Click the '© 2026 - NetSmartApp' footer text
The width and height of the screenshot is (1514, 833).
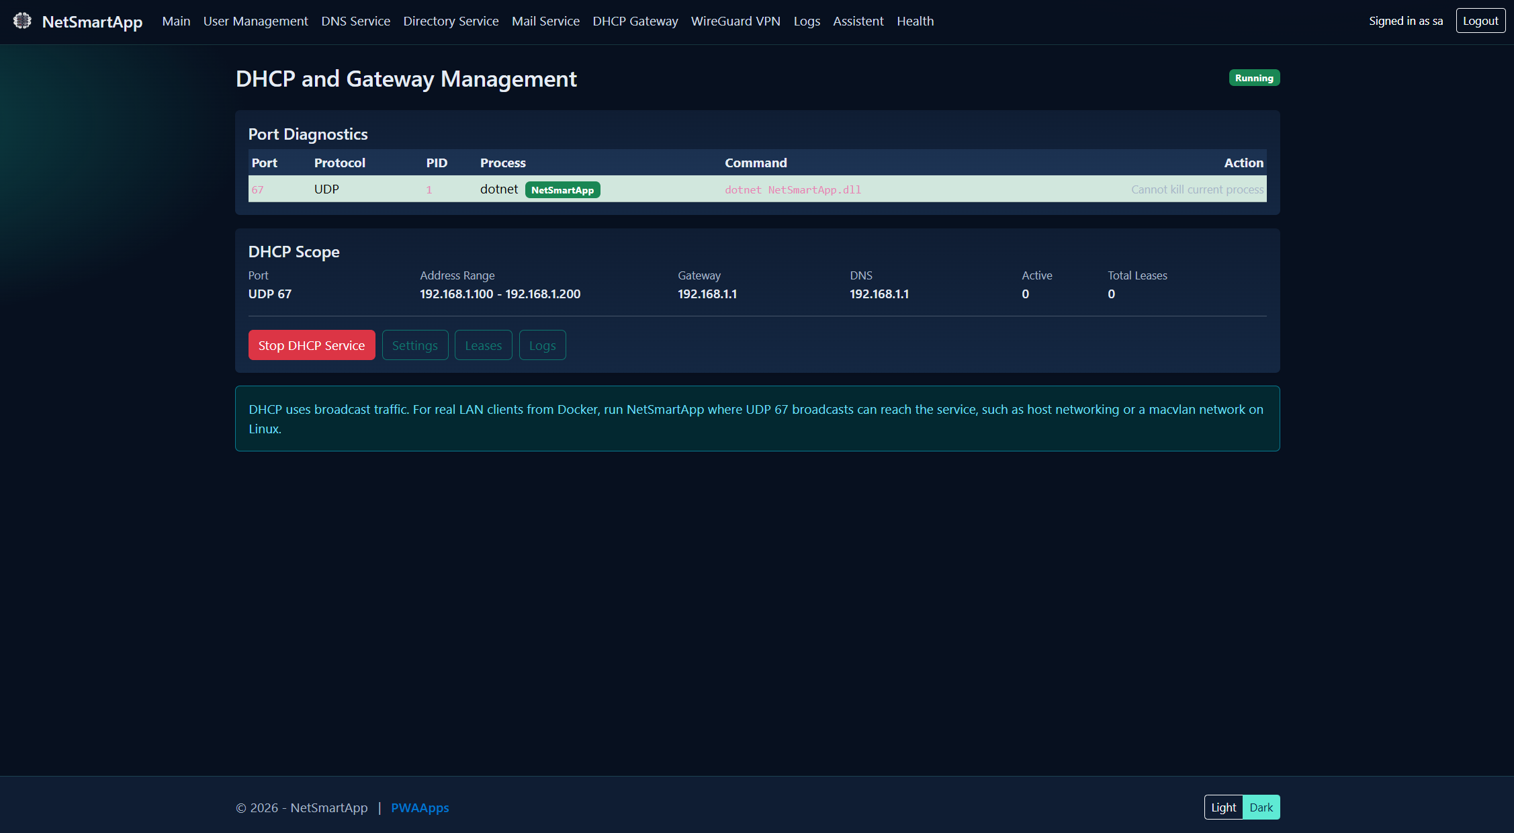(302, 807)
